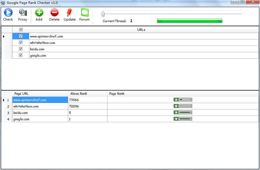Uncheck the baidu.com checkbox
This screenshot has width=260, height=170.
21,49
